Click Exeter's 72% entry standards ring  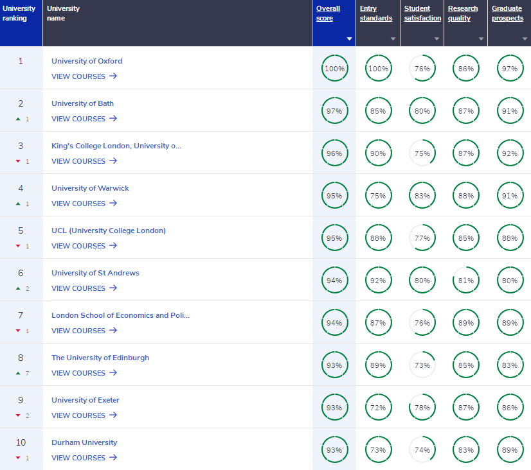click(x=378, y=408)
